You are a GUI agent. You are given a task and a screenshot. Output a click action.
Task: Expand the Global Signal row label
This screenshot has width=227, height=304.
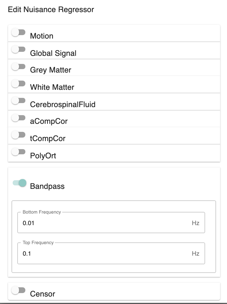53,53
